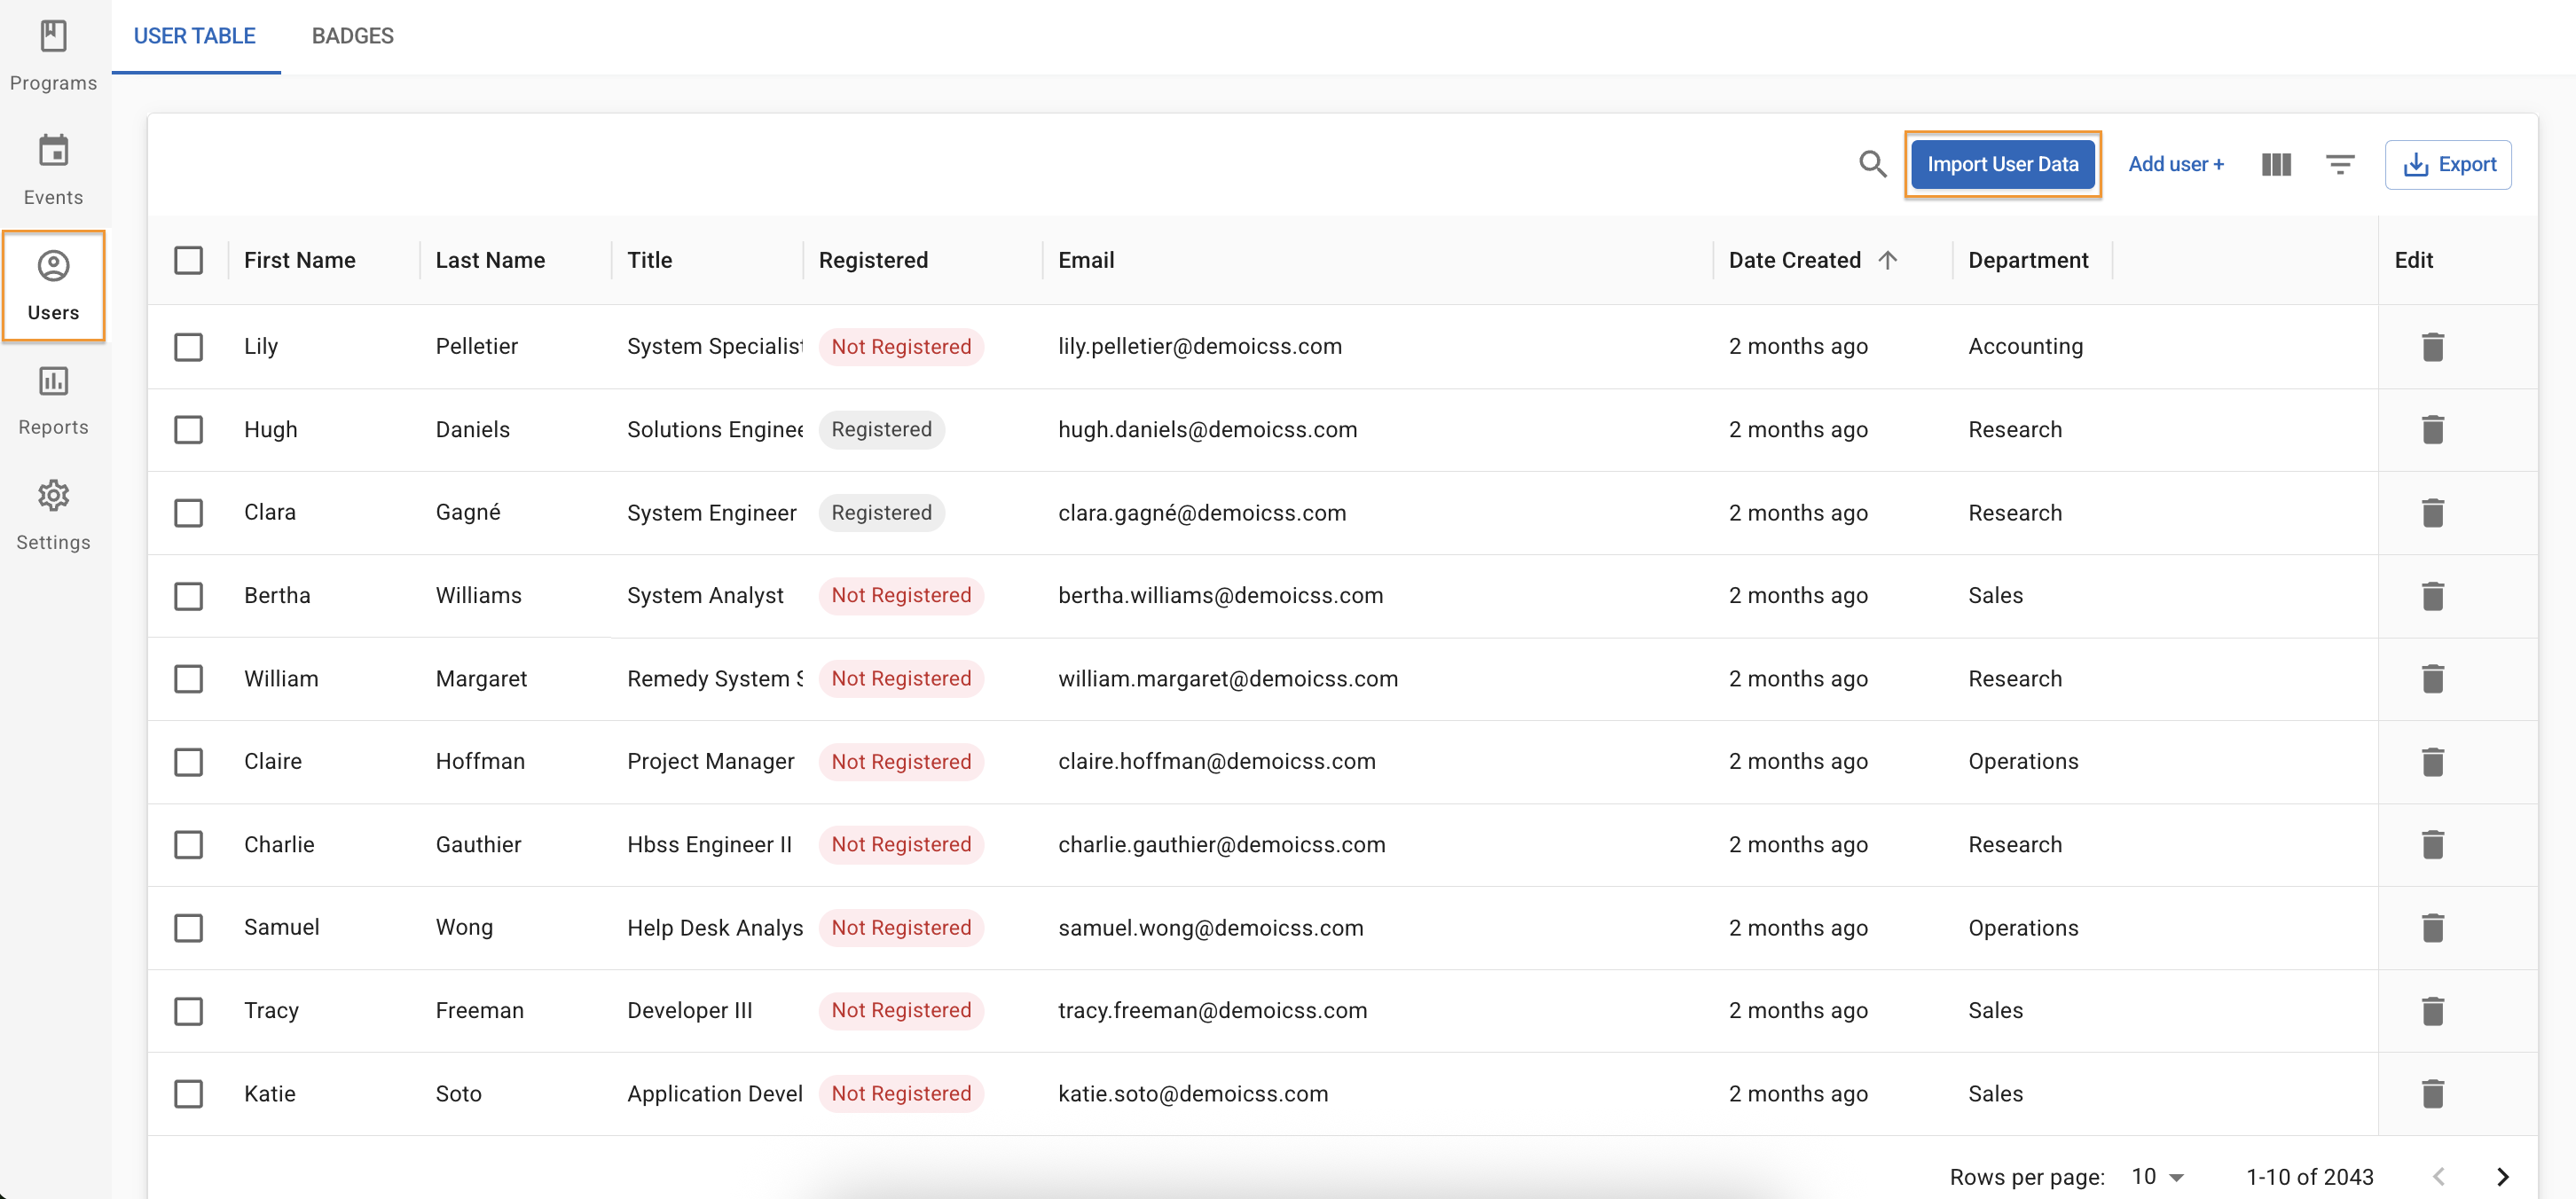Click the Add user + link
The height and width of the screenshot is (1199, 2576).
coord(2175,164)
